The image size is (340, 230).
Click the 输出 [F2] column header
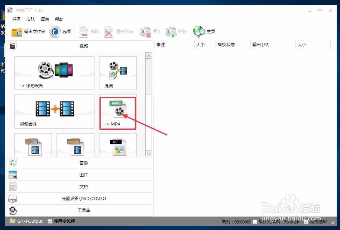point(273,45)
